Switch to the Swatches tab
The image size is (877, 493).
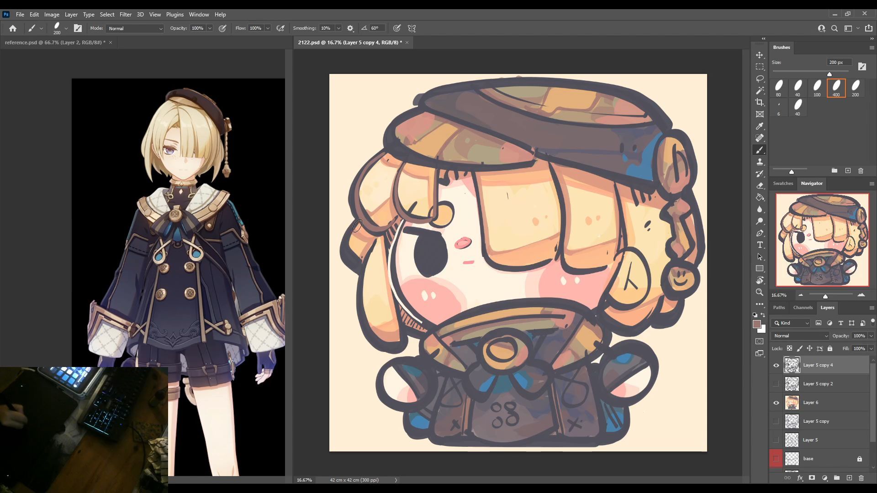pyautogui.click(x=783, y=184)
